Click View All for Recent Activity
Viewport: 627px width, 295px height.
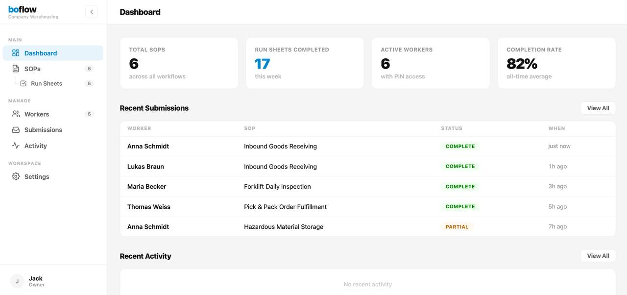pos(598,255)
